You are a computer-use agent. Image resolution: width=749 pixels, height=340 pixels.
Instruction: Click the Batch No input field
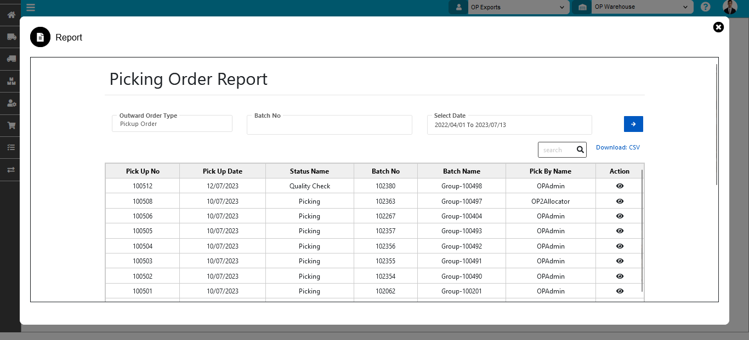point(329,125)
